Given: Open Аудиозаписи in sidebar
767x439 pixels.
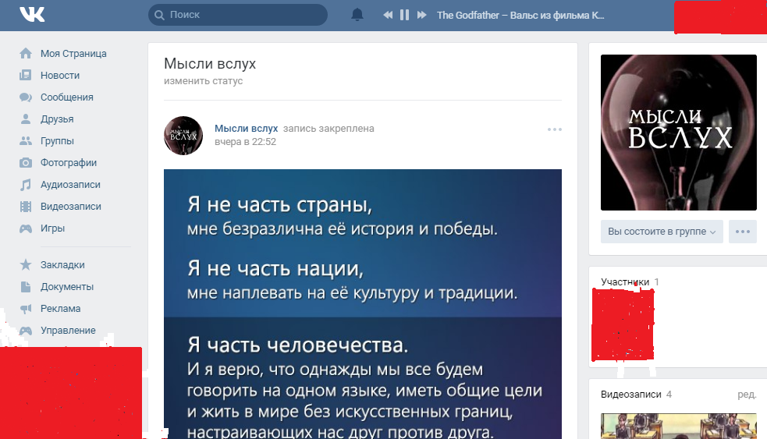Looking at the screenshot, I should tap(70, 184).
